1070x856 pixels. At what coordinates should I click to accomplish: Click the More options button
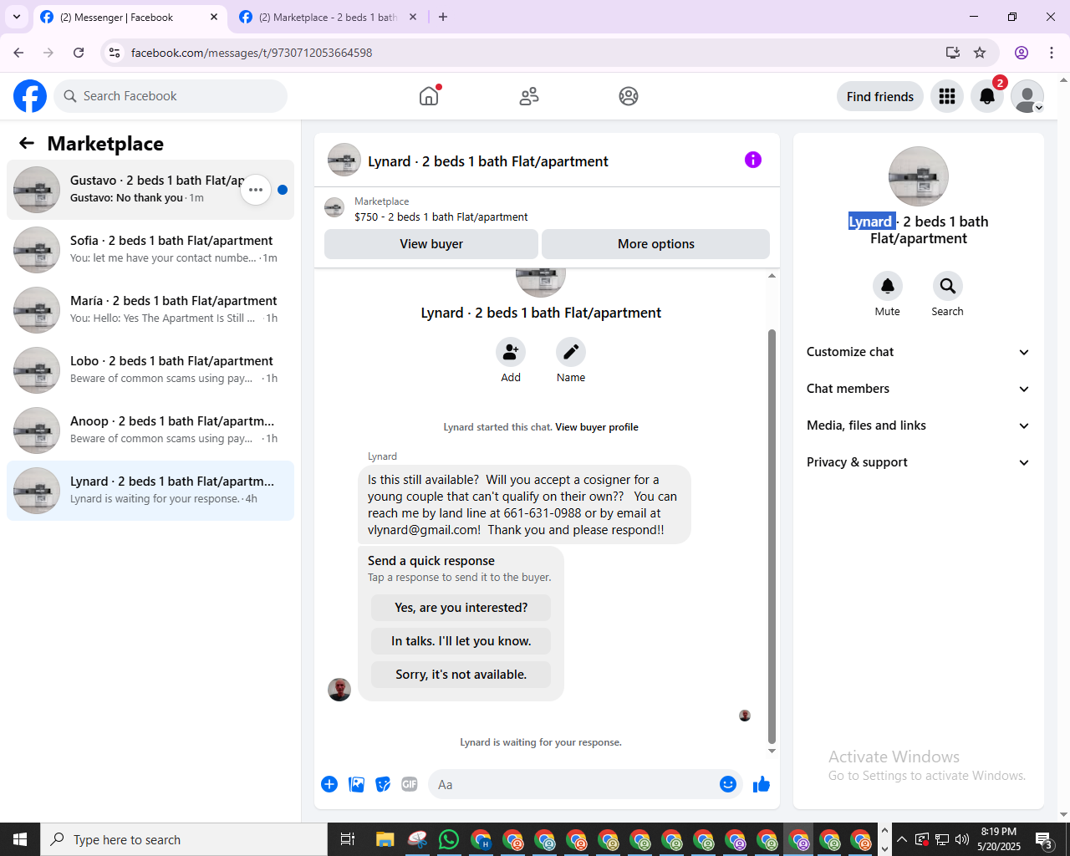pyautogui.click(x=656, y=244)
